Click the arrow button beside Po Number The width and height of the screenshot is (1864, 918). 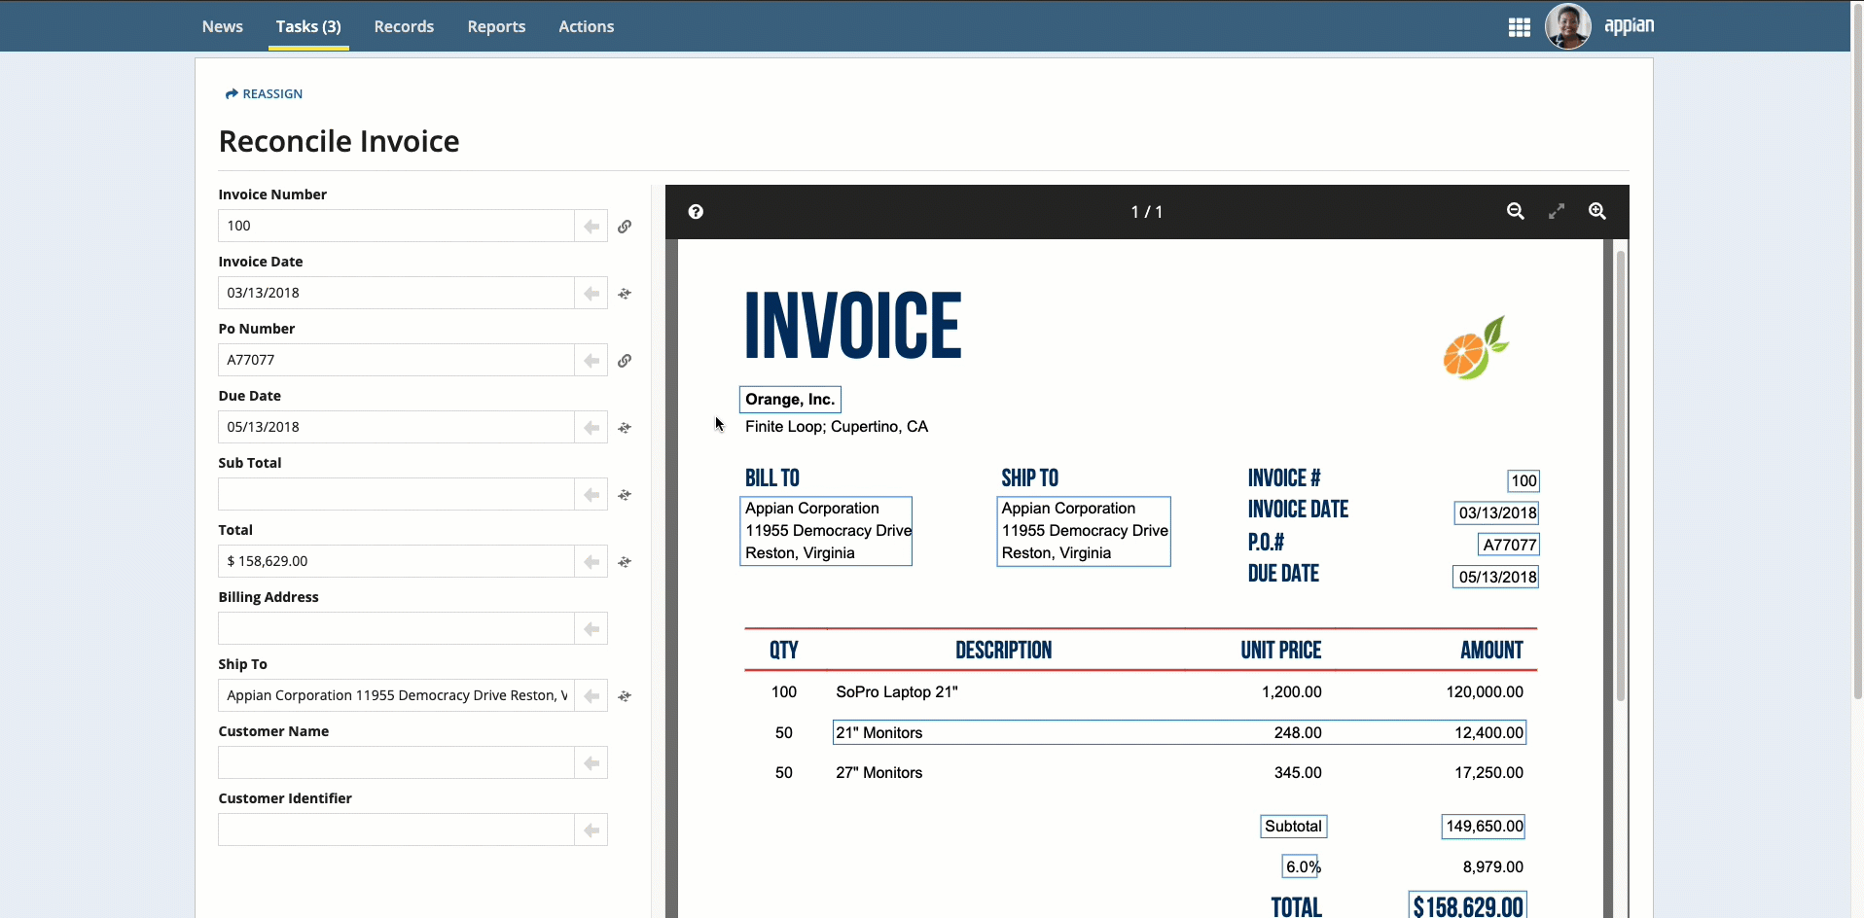[x=591, y=360]
